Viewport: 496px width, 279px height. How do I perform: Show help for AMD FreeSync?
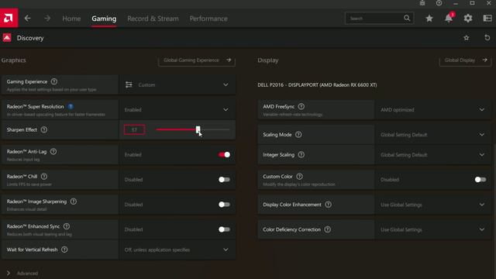(301, 107)
